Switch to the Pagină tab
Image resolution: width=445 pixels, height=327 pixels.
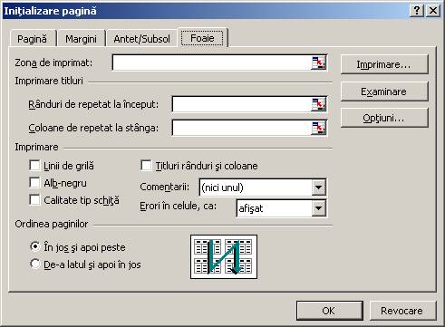pyautogui.click(x=33, y=39)
